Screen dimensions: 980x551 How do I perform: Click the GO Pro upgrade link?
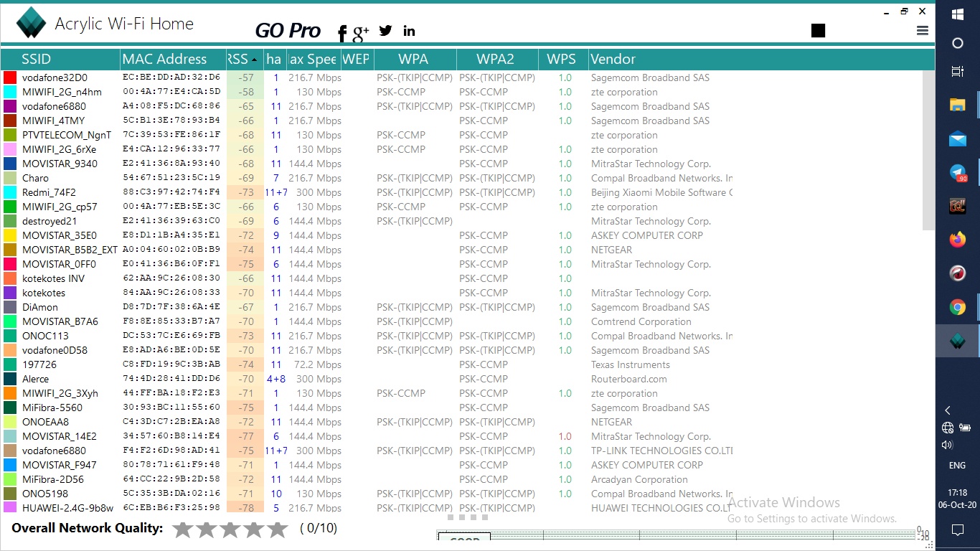(x=288, y=30)
